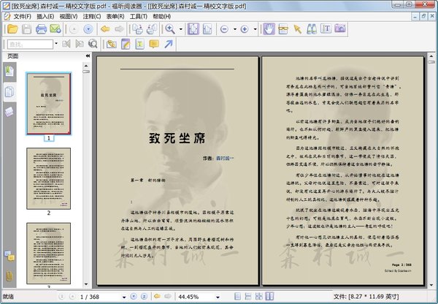Select the blue Arrow drawing tool
This screenshot has height=304, width=438.
click(169, 44)
